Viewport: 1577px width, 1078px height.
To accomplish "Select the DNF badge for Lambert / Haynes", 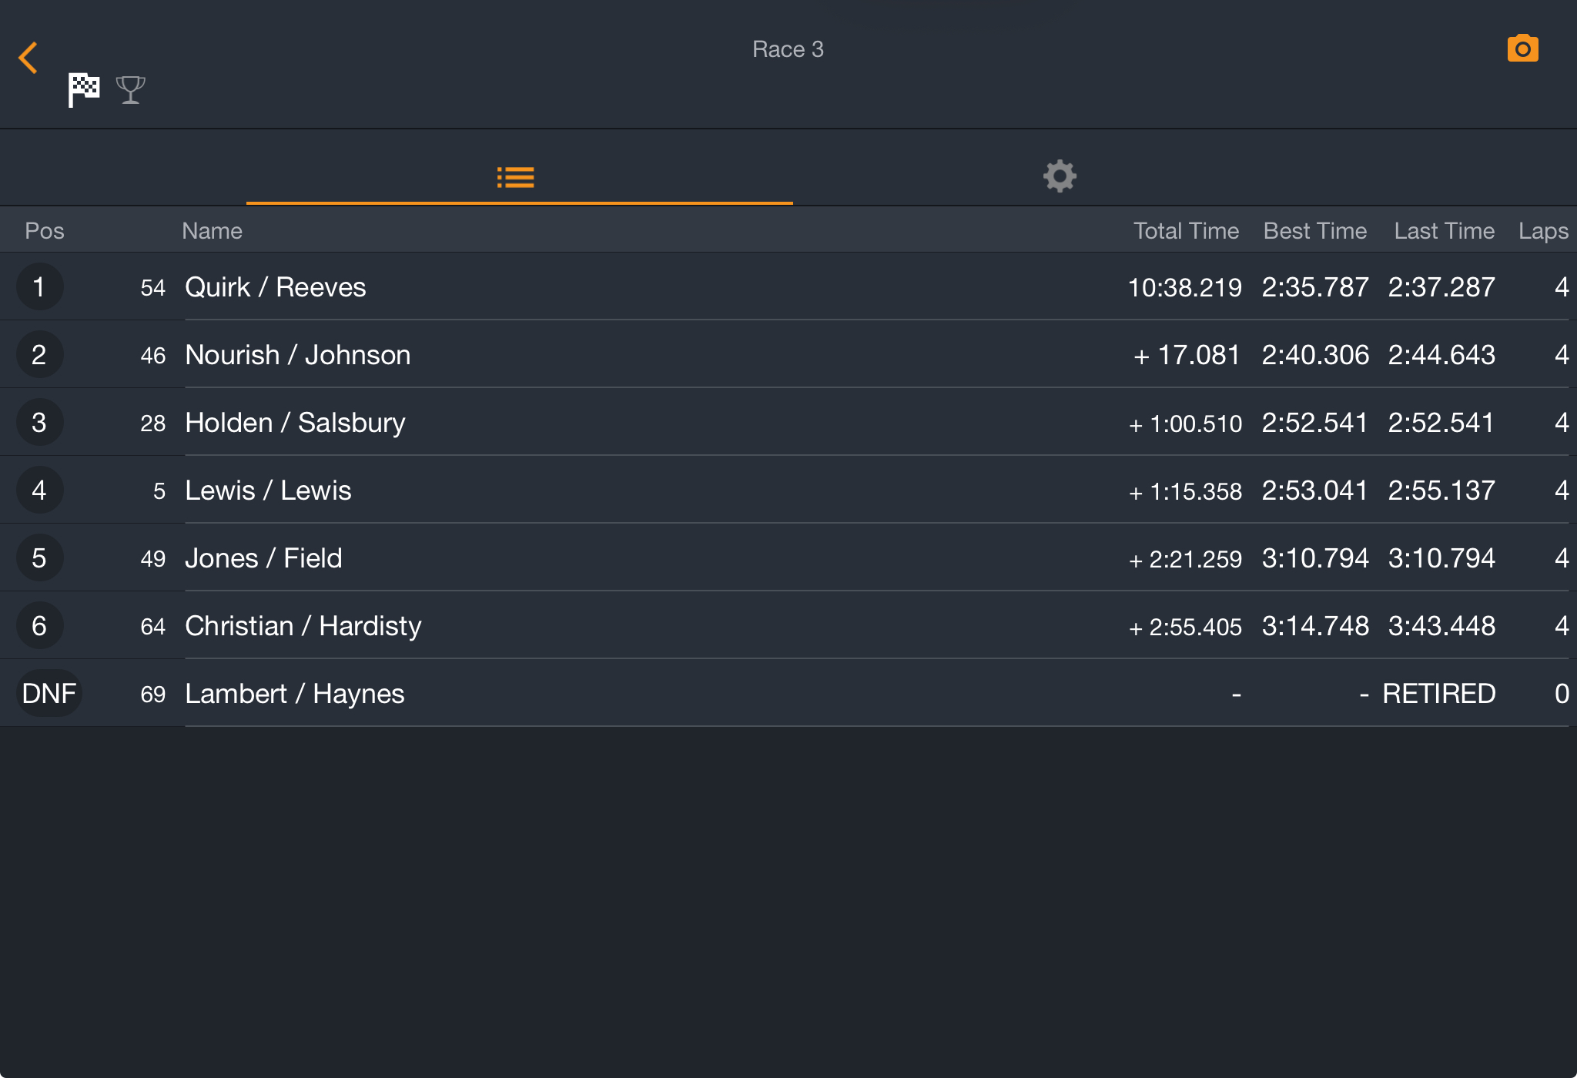I will (x=49, y=693).
